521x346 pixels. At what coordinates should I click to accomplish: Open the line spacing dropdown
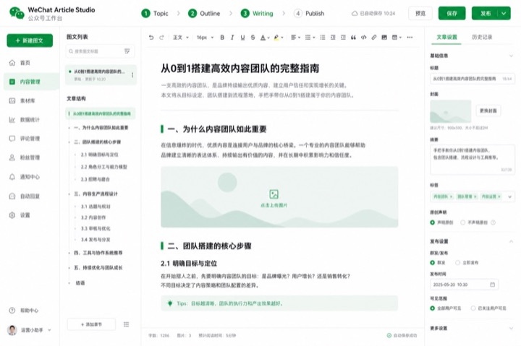(x=310, y=38)
